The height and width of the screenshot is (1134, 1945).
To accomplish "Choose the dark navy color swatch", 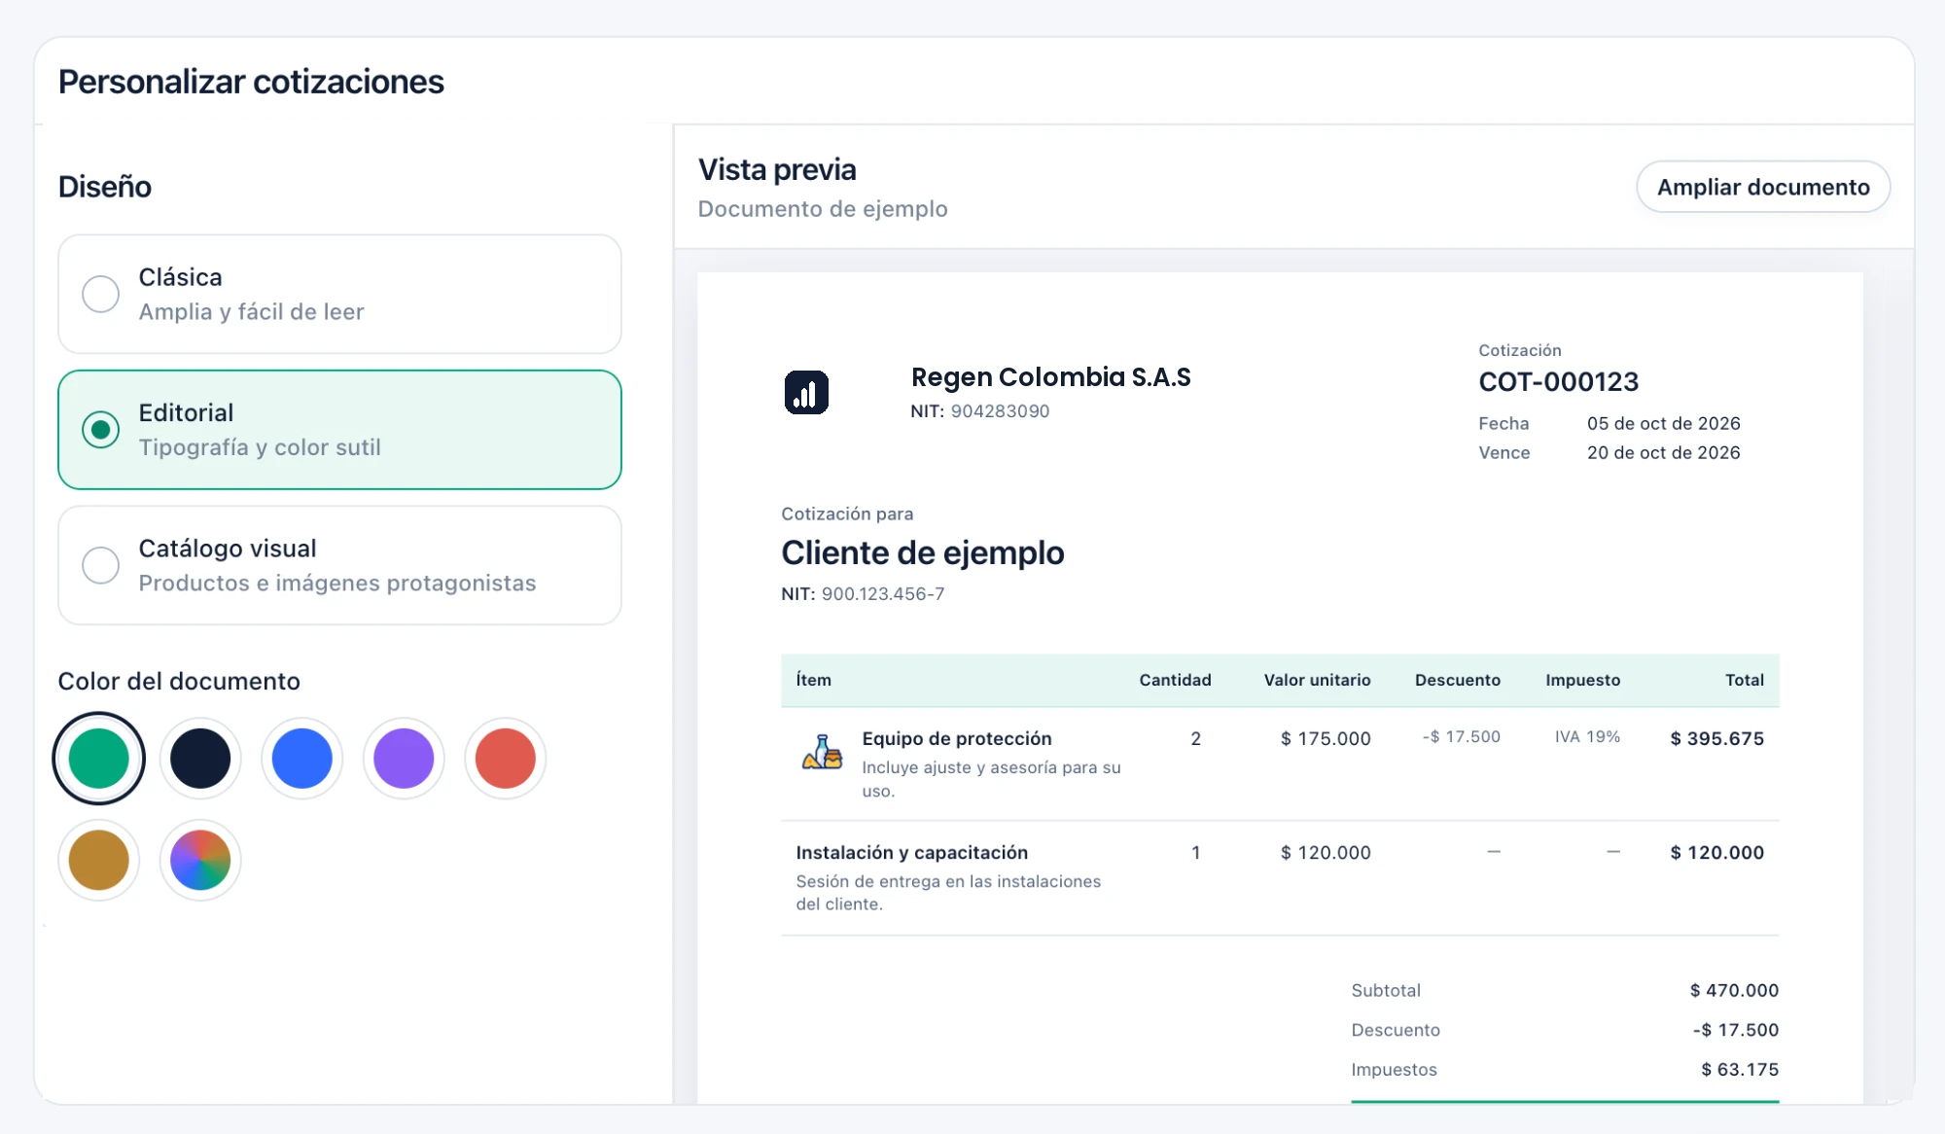I will [x=200, y=759].
